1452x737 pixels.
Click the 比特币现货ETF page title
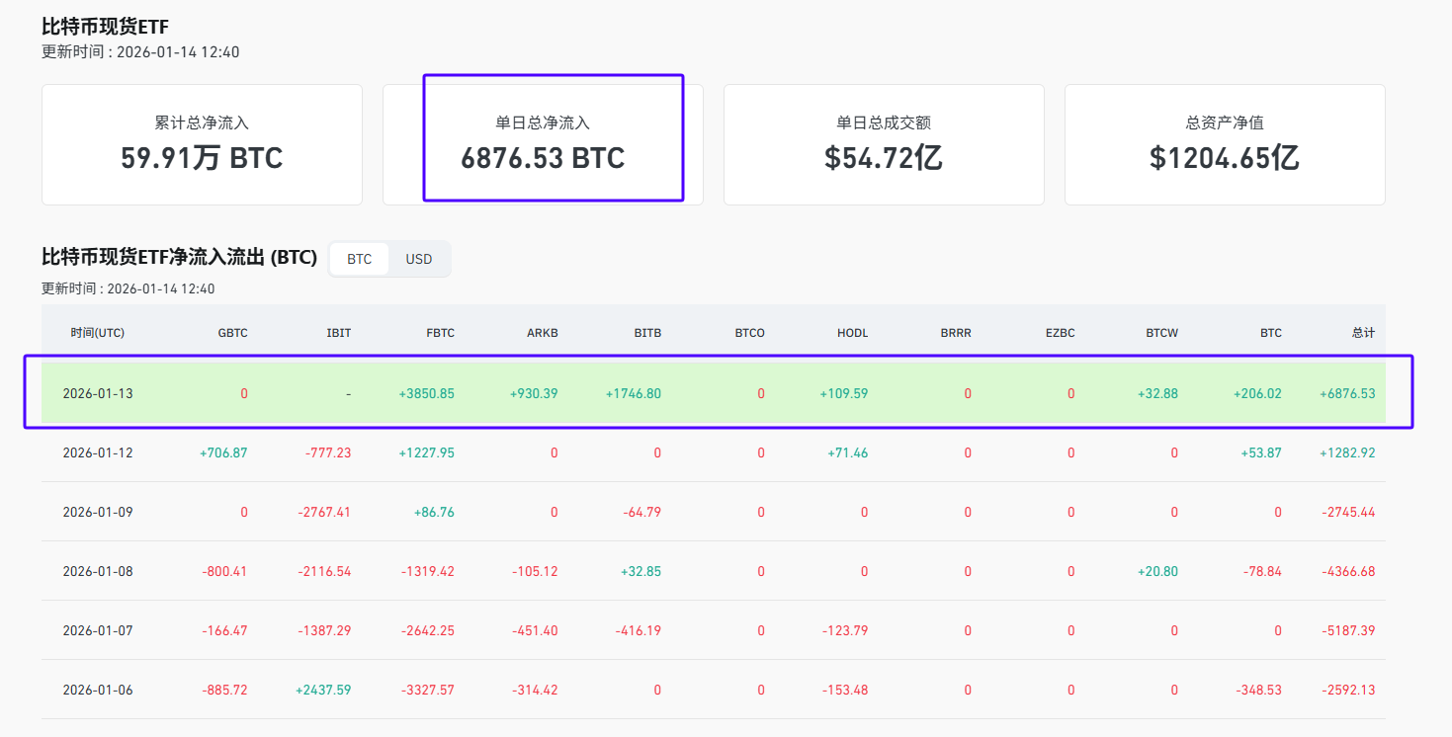pos(106,27)
